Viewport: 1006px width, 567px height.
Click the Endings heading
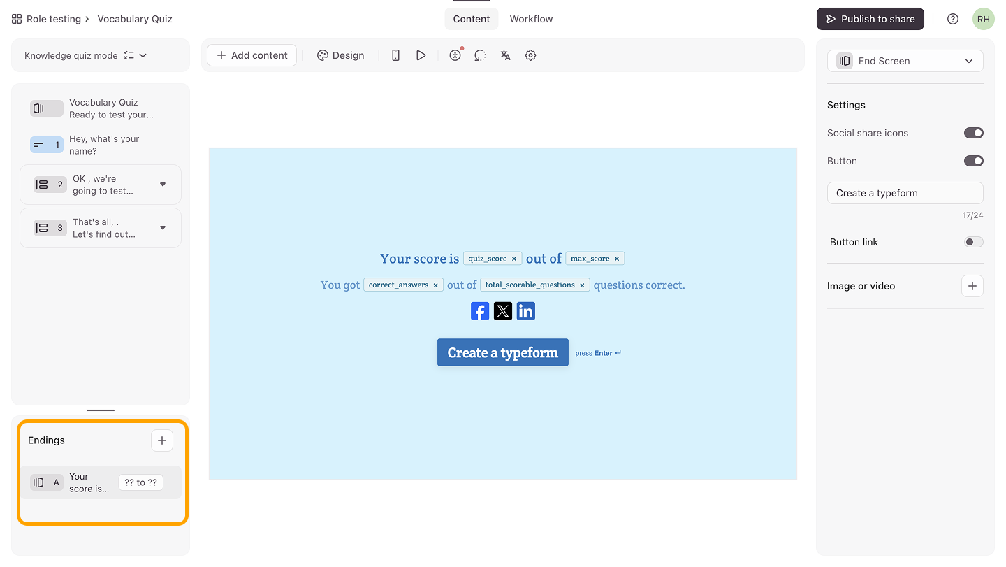[46, 440]
